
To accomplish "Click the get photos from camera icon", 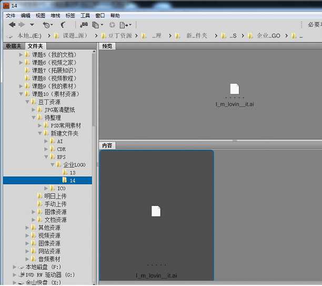I will tap(84, 25).
